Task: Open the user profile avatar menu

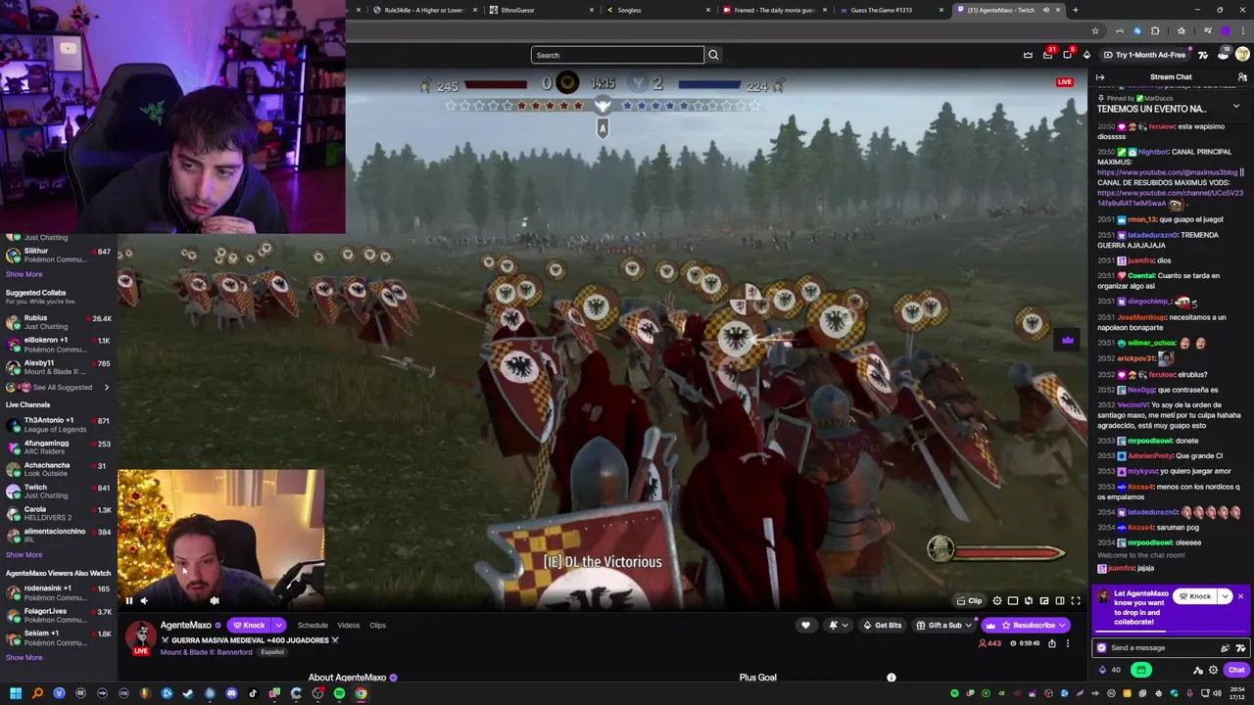Action: click(1242, 55)
